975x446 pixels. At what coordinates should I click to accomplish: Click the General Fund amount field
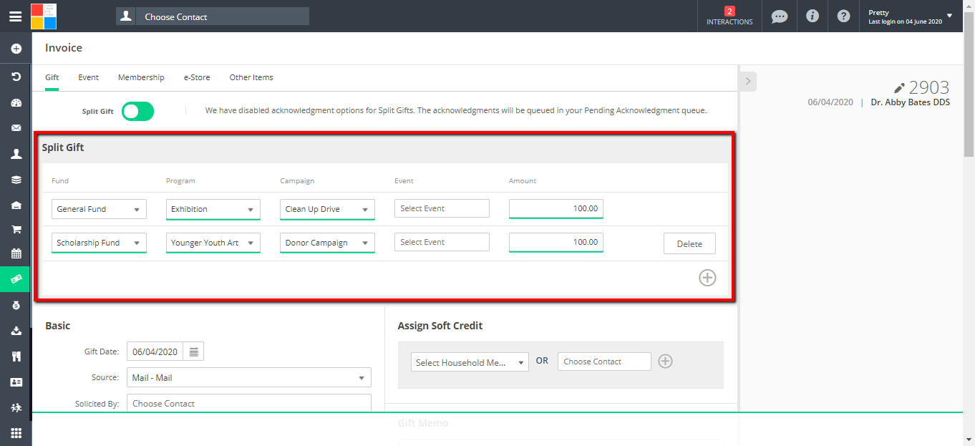tap(556, 208)
